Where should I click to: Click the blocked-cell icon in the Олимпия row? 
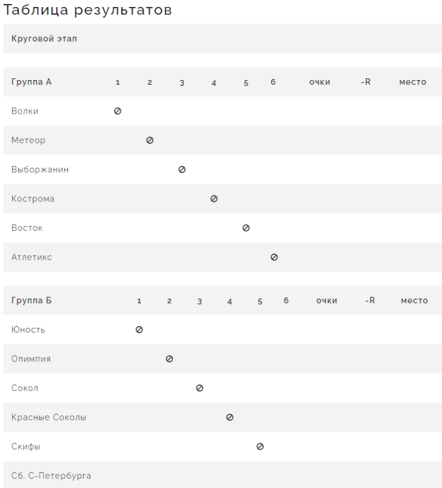click(170, 358)
